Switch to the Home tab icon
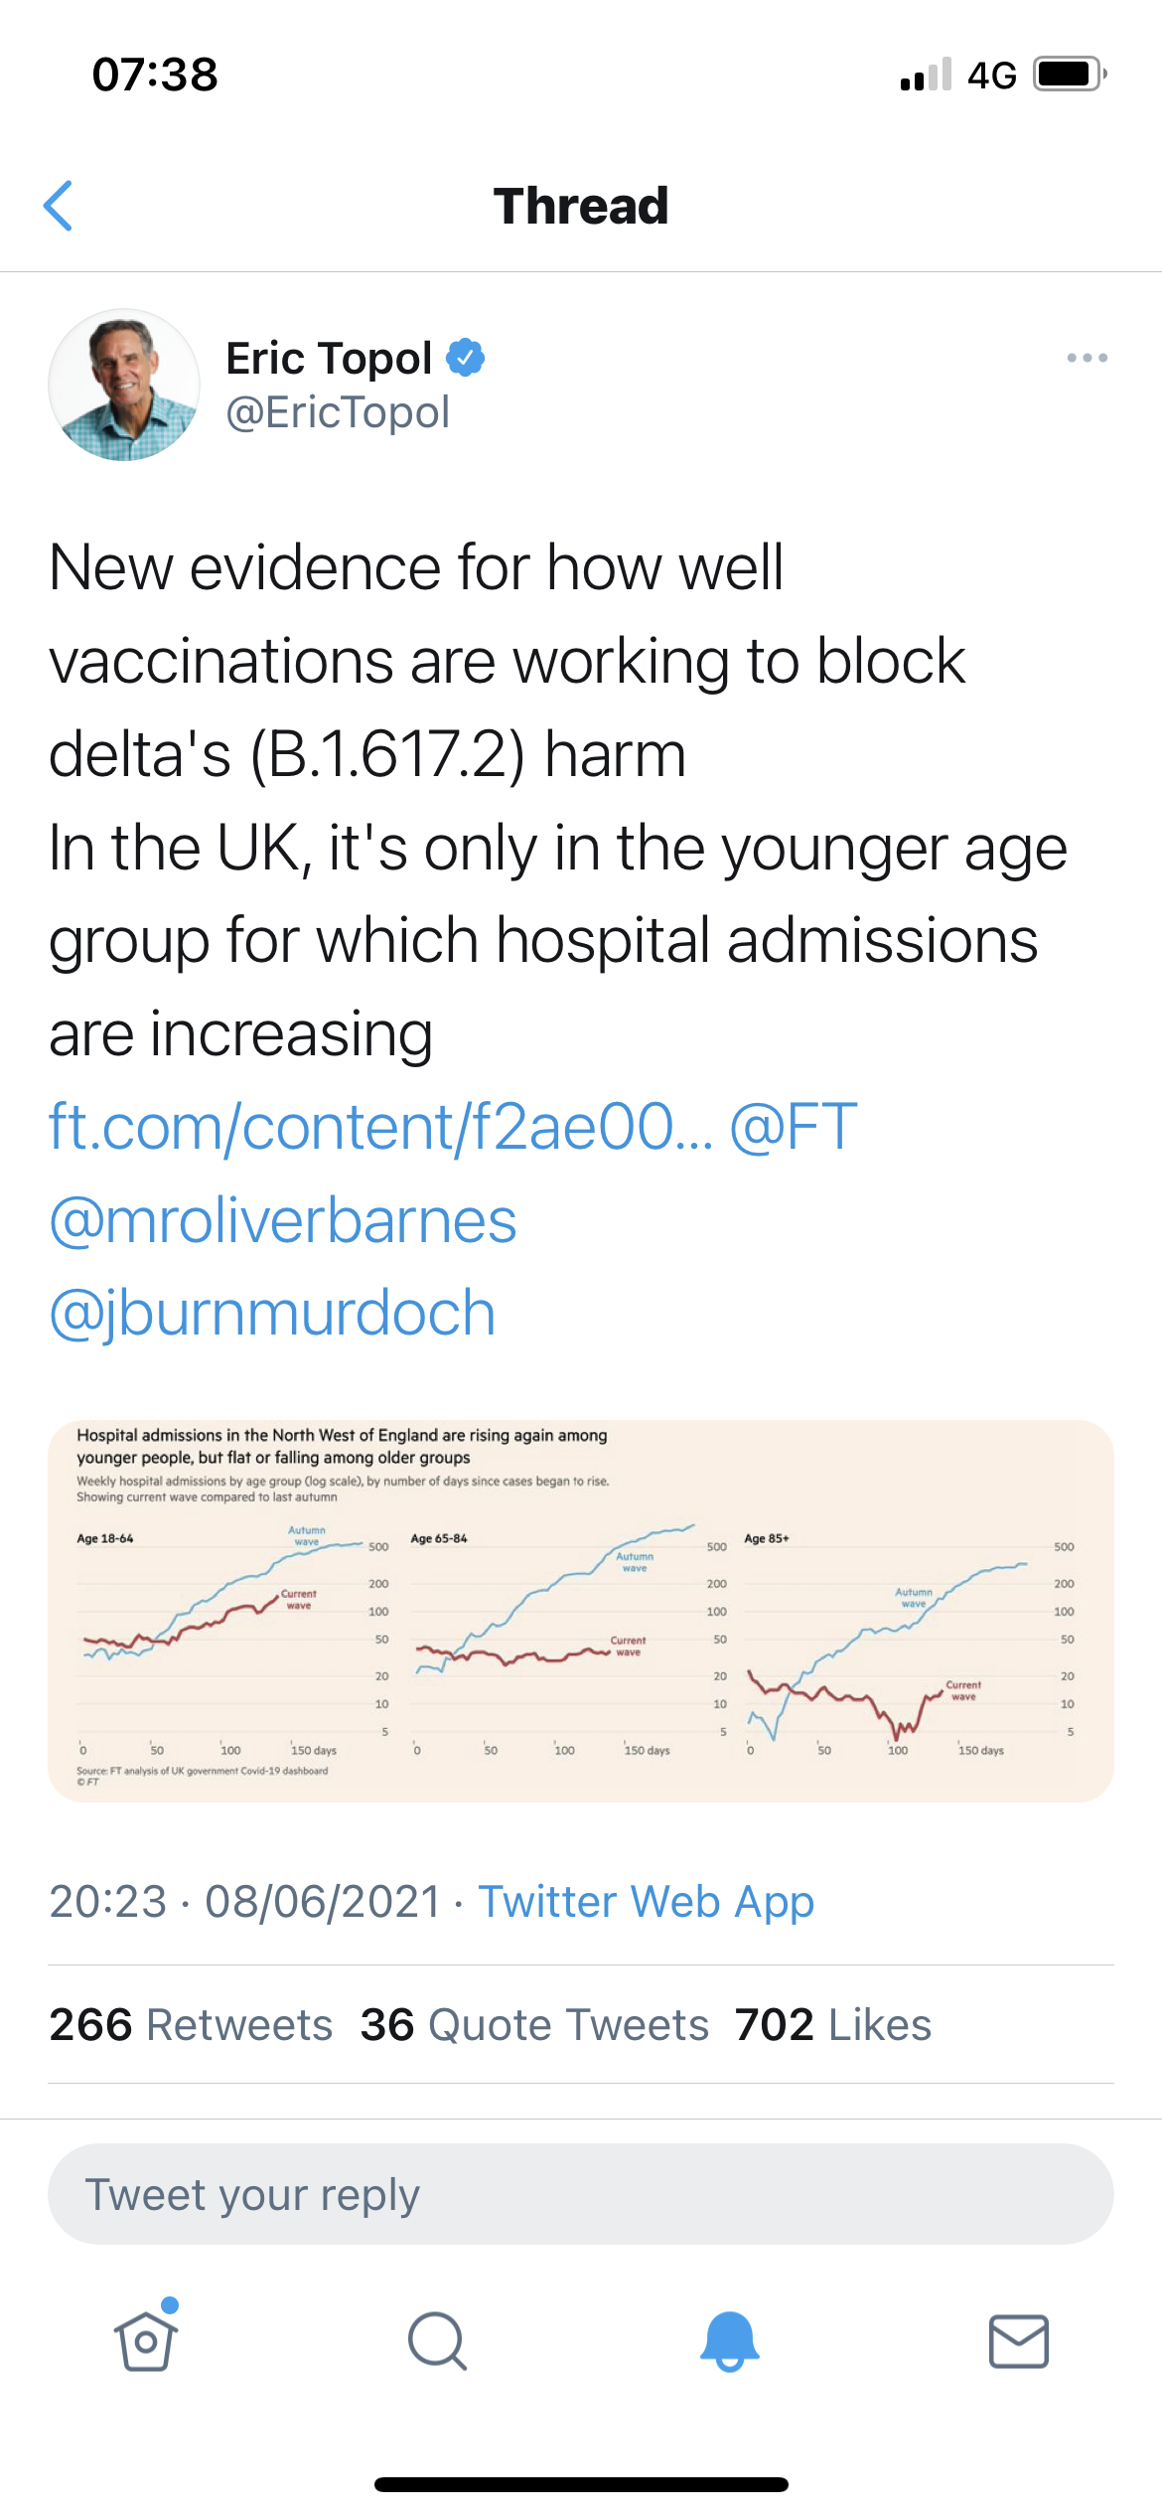1162x2516 pixels. tap(146, 2339)
